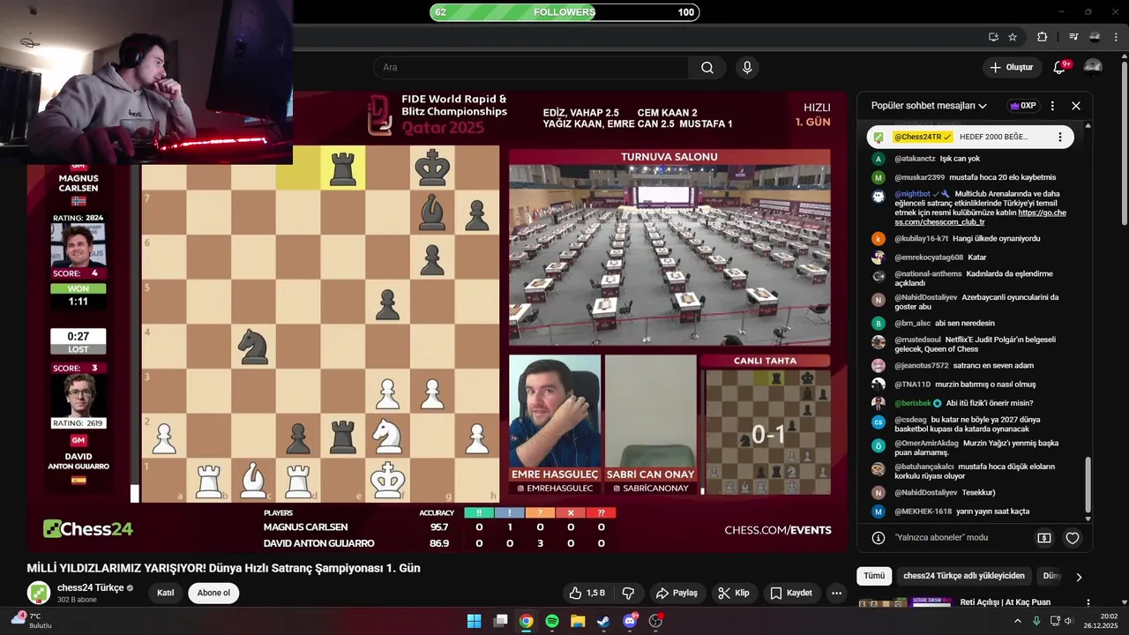Click the chat info icon beside subscribers-only mode

[x=879, y=537]
